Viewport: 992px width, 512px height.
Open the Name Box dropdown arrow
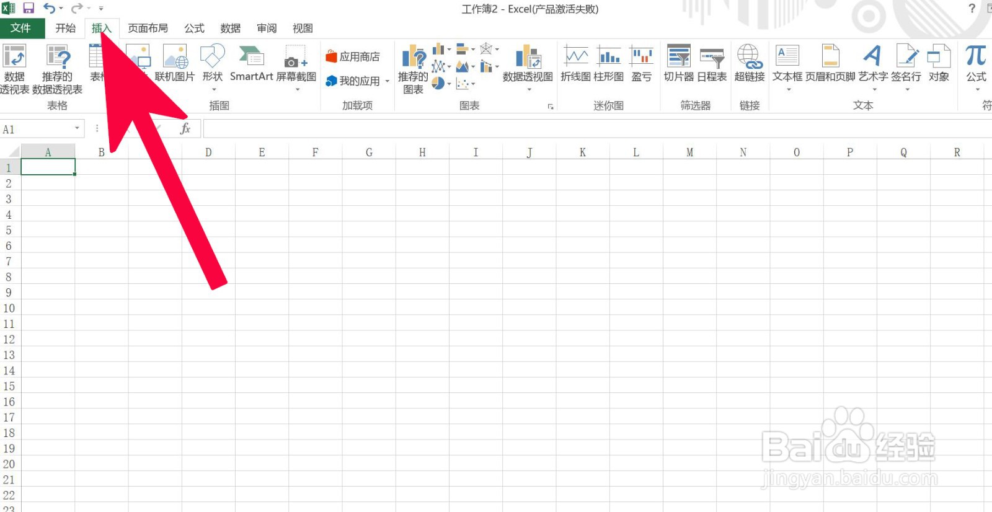point(77,128)
